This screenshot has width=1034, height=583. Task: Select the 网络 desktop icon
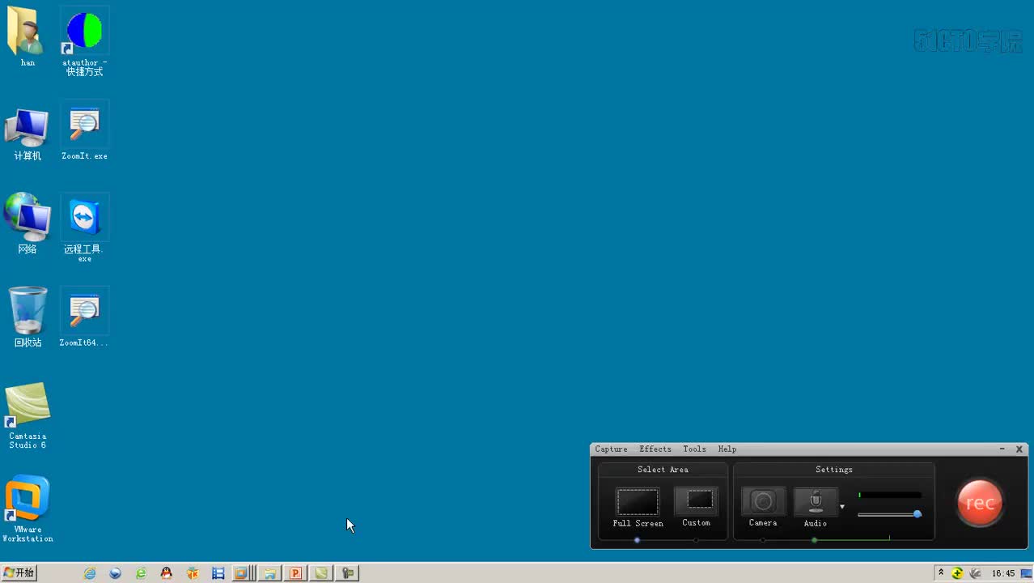[x=28, y=224]
